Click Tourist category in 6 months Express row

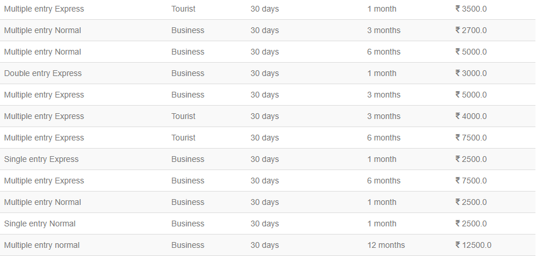pos(184,138)
